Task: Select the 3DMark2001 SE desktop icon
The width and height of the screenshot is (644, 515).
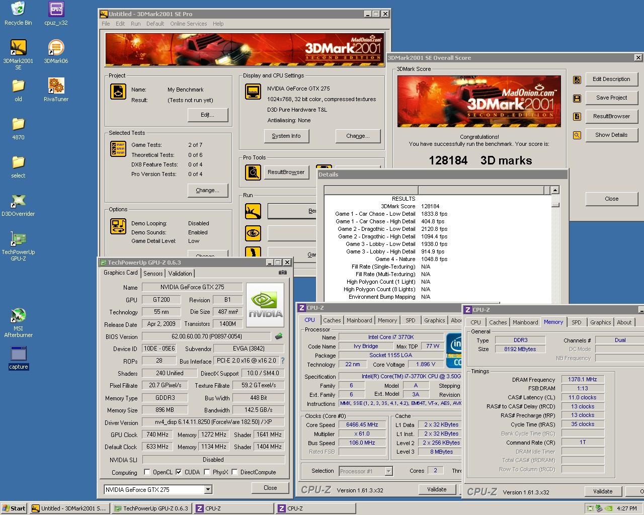Action: [18, 55]
